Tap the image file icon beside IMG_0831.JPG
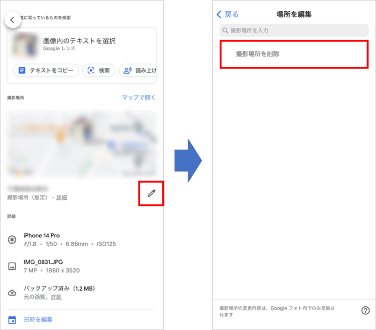 point(12,266)
